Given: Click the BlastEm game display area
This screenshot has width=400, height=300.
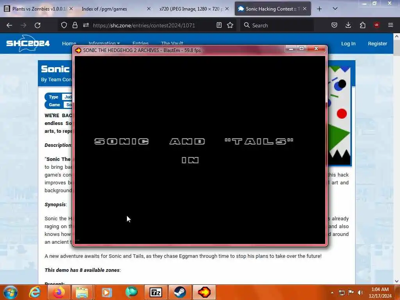Looking at the screenshot, I should pyautogui.click(x=200, y=150).
